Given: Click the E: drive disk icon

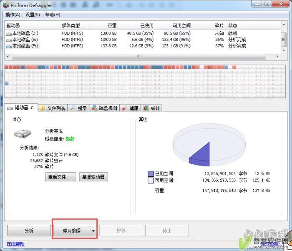Looking at the screenshot, I should (x=9, y=40).
